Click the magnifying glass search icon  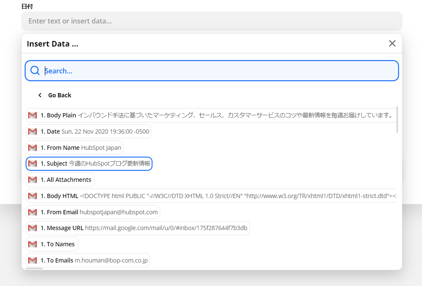(35, 71)
